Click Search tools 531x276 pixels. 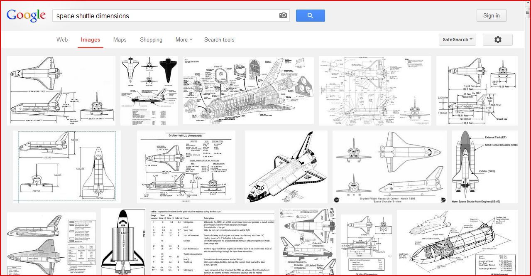point(219,39)
